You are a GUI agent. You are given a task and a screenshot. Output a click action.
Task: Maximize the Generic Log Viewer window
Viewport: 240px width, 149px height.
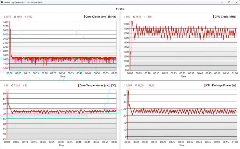coord(229,2)
